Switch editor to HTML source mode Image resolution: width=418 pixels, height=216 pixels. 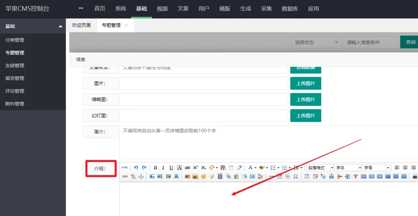point(125,168)
